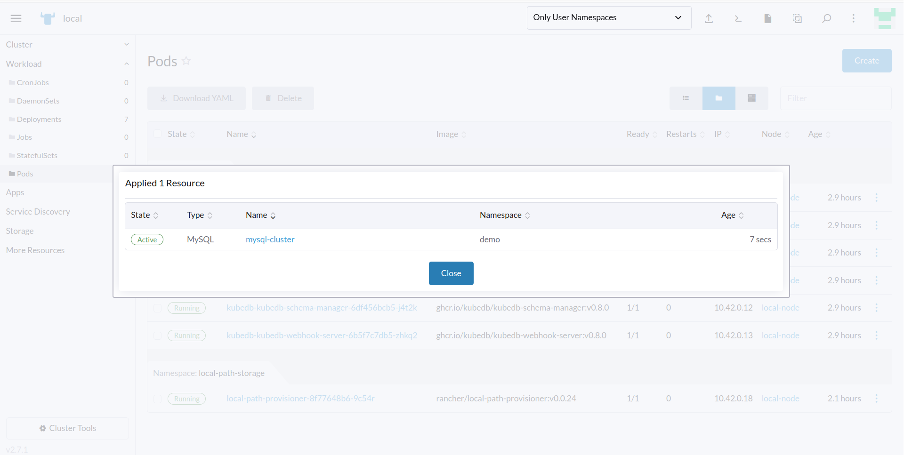The image size is (904, 455).
Task: Click the user avatar in top right
Action: 884,18
